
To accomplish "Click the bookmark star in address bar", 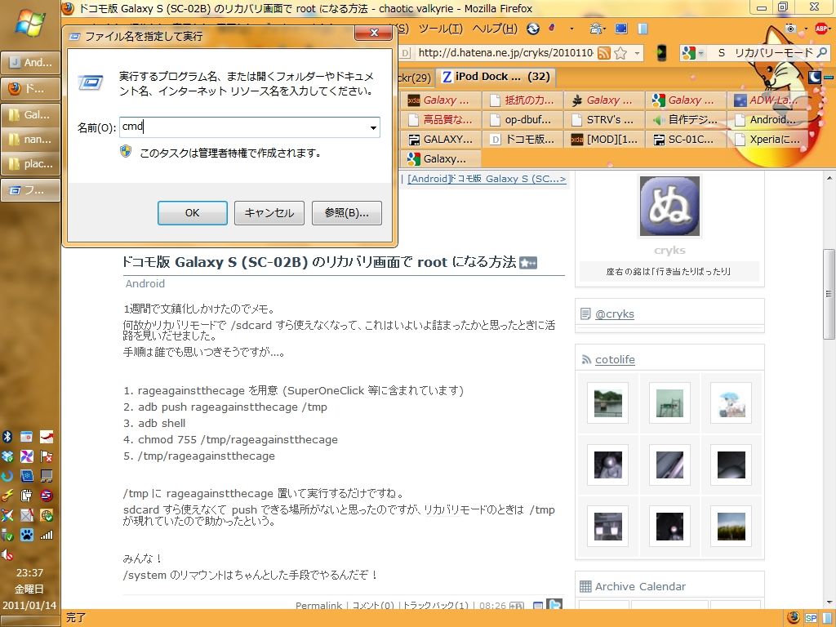I will (x=620, y=53).
